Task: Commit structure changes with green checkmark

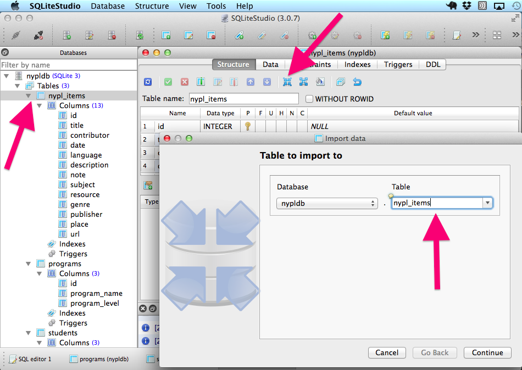Action: (x=168, y=82)
